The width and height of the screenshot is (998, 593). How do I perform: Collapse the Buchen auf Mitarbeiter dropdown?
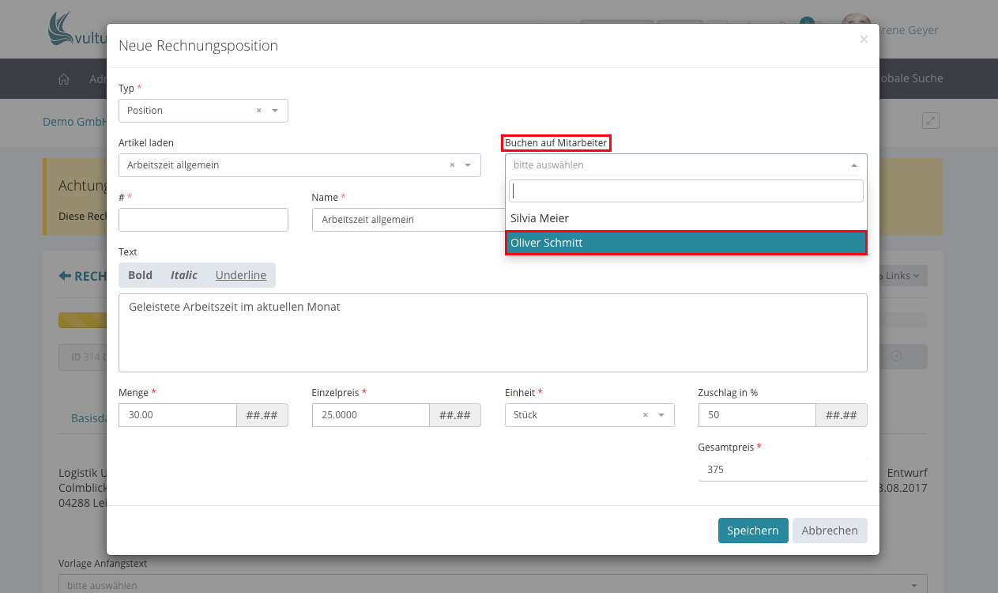(x=853, y=165)
